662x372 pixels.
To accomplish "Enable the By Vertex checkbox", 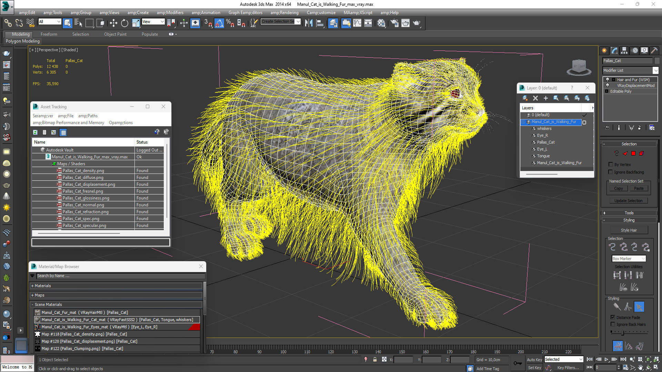I will [611, 165].
